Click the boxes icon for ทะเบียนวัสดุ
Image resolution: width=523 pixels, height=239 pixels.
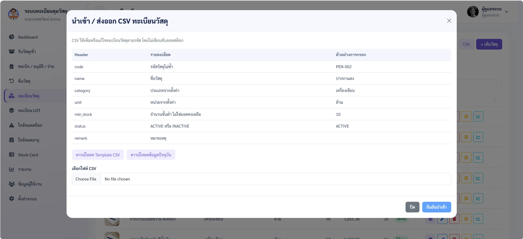coord(12,96)
